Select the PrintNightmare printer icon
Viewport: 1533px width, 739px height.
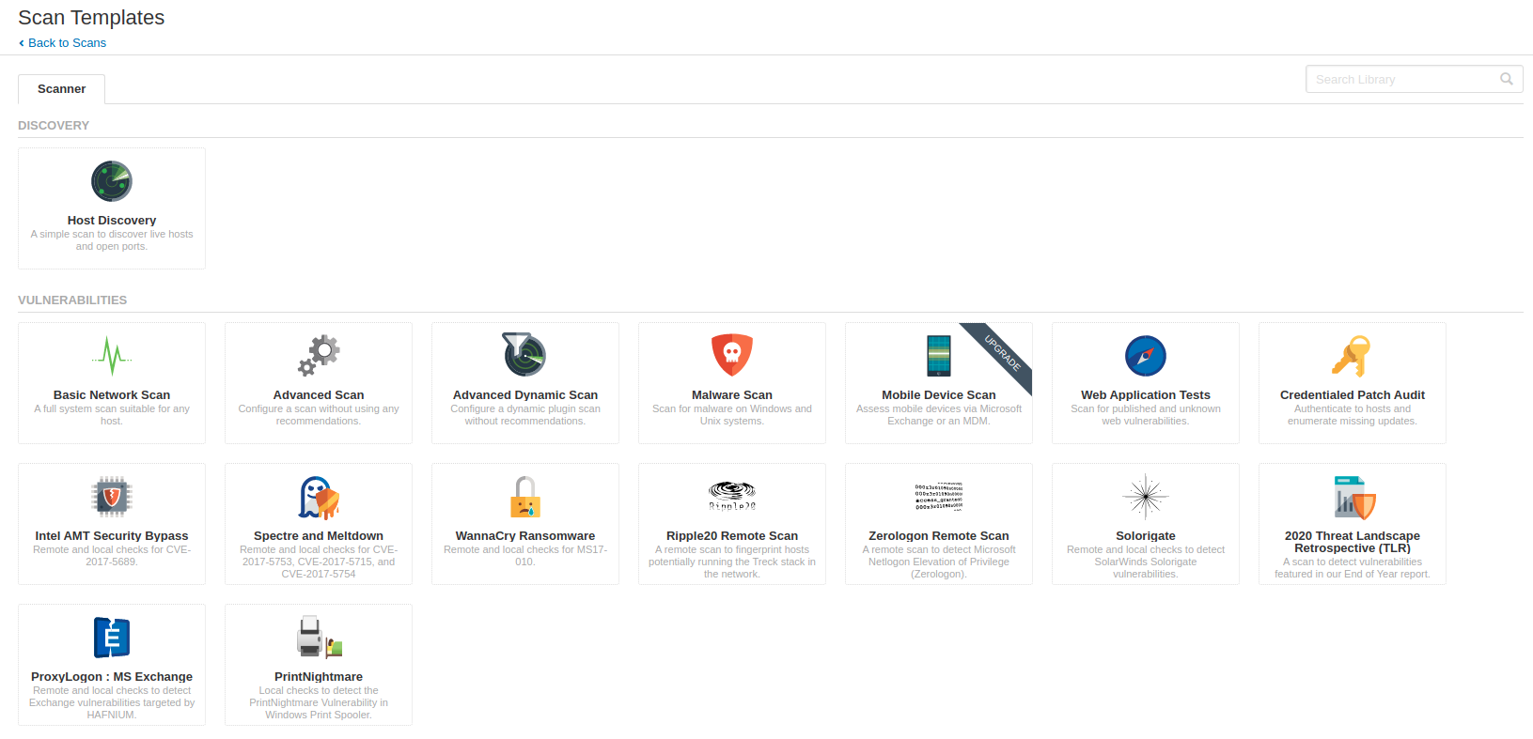320,637
